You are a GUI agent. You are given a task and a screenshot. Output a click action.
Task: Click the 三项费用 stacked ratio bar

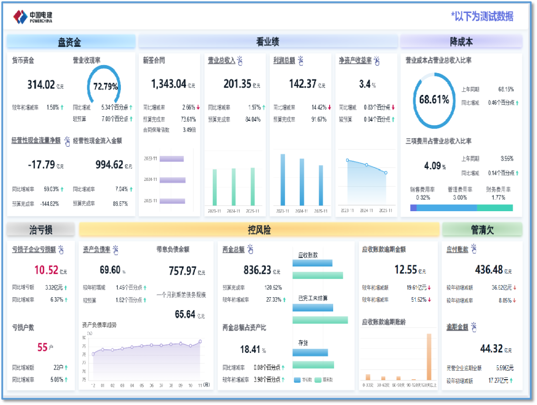pyautogui.click(x=461, y=207)
